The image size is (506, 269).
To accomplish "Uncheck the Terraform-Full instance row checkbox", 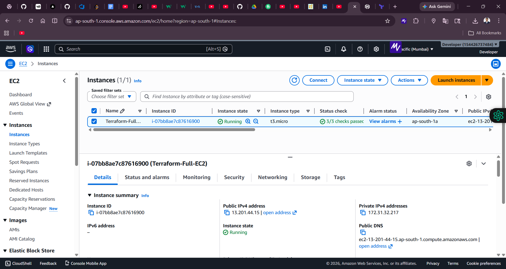I will click(x=94, y=121).
